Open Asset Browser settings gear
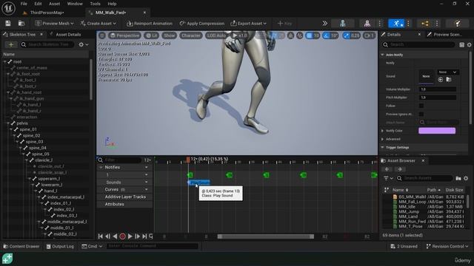This screenshot has width=474, height=266. coord(466,178)
